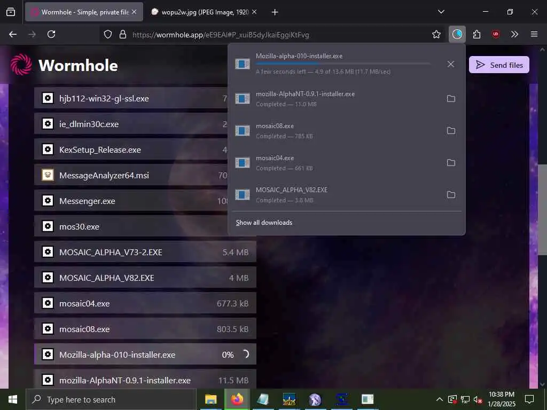Screen dimensions: 547x410
Task: Click mosaic04.exe in the Wormhole list
Action: tap(145, 303)
